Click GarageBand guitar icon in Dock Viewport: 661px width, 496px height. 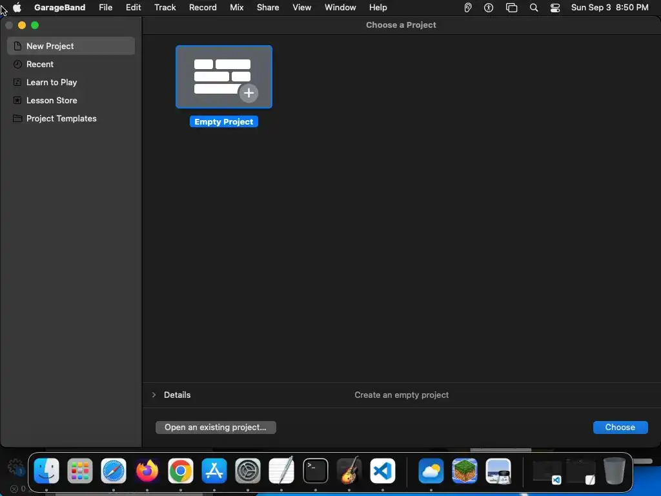pyautogui.click(x=349, y=470)
